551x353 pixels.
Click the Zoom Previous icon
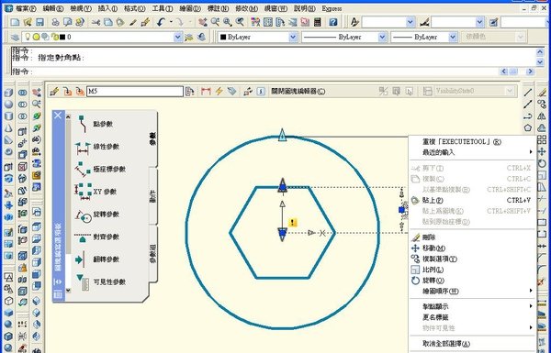click(x=240, y=22)
